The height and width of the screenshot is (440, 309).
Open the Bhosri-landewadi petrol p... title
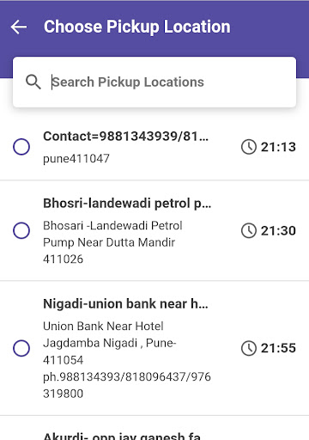coord(127,204)
